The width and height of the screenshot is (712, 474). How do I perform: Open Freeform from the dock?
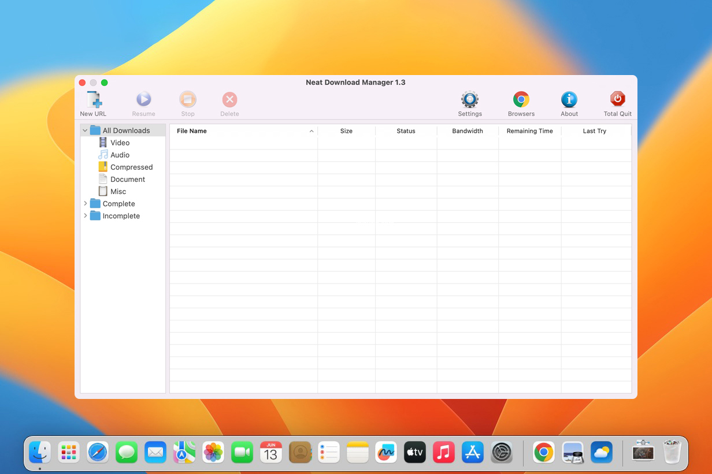[386, 452]
